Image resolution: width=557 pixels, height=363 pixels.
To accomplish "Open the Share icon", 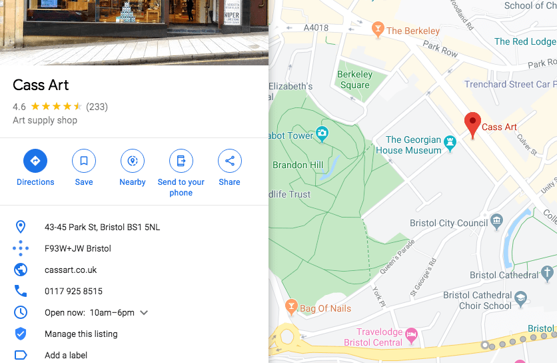I will click(230, 161).
